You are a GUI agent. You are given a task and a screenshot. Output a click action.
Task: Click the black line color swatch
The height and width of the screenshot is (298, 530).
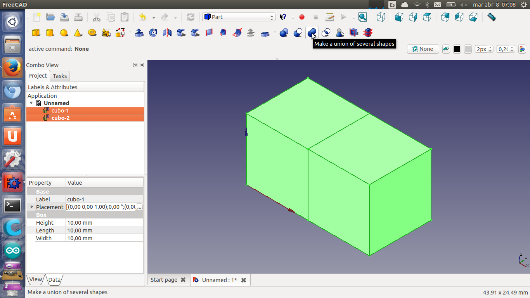tap(457, 49)
